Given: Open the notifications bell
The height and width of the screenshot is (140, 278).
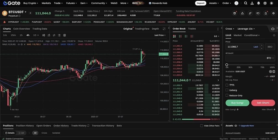Looking at the screenshot, I should click(x=258, y=3).
